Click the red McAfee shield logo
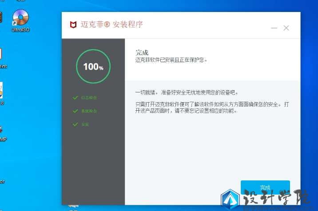The width and height of the screenshot is (318, 211). (73, 24)
